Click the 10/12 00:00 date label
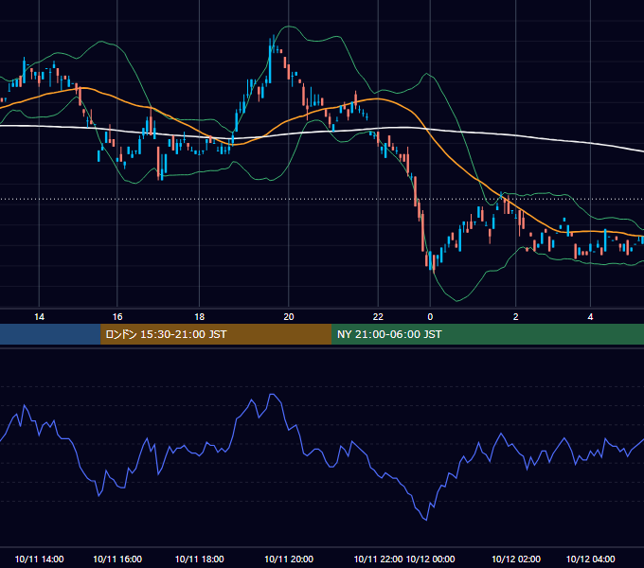The width and height of the screenshot is (644, 568). [430, 559]
